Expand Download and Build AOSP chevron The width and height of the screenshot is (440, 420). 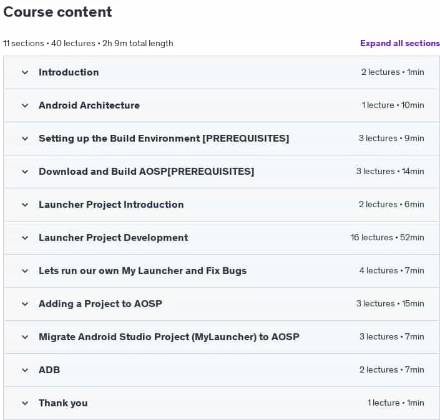25,172
